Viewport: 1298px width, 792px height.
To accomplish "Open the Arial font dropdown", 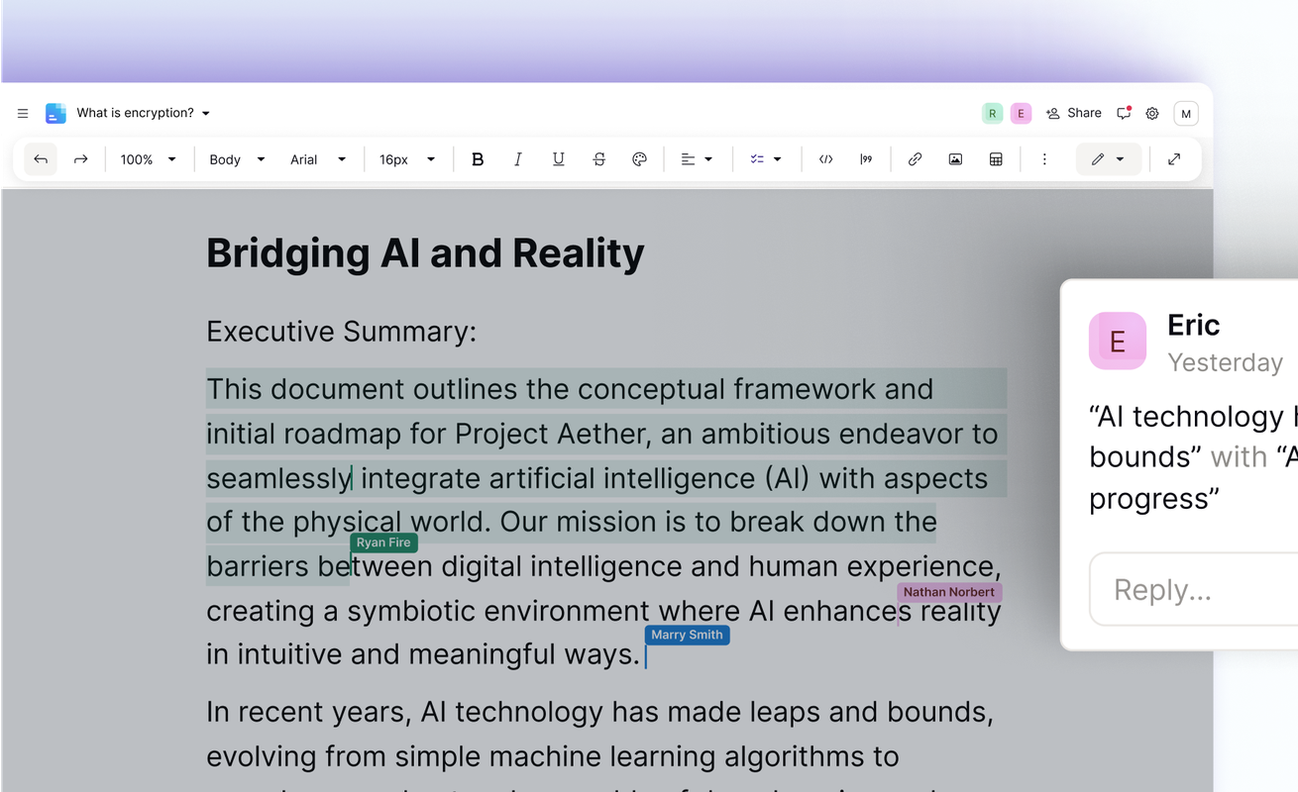I will tap(318, 159).
